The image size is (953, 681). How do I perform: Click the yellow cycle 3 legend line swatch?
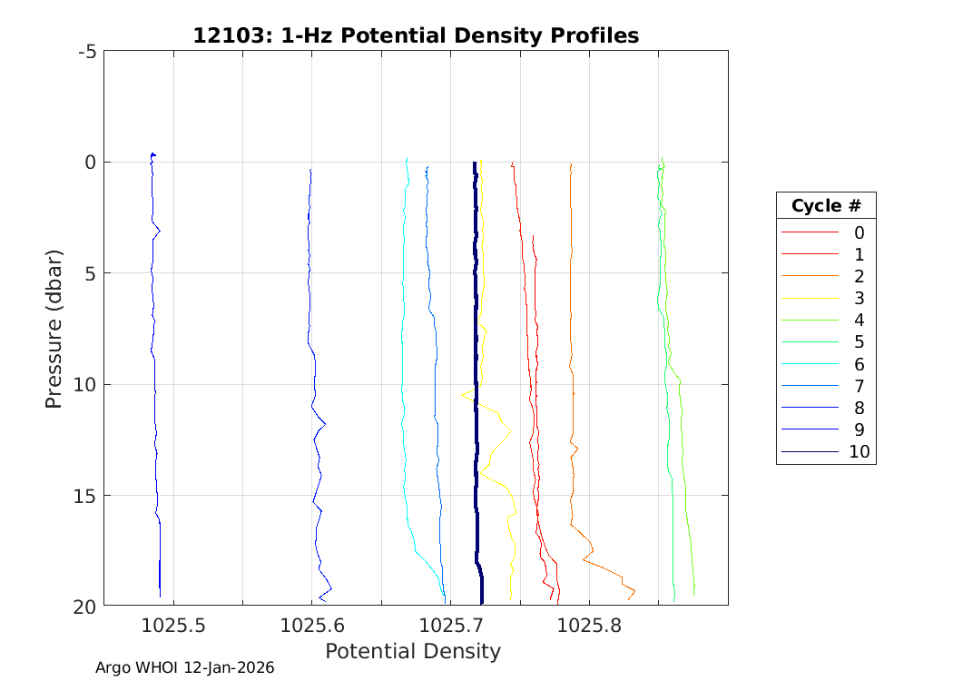810,299
